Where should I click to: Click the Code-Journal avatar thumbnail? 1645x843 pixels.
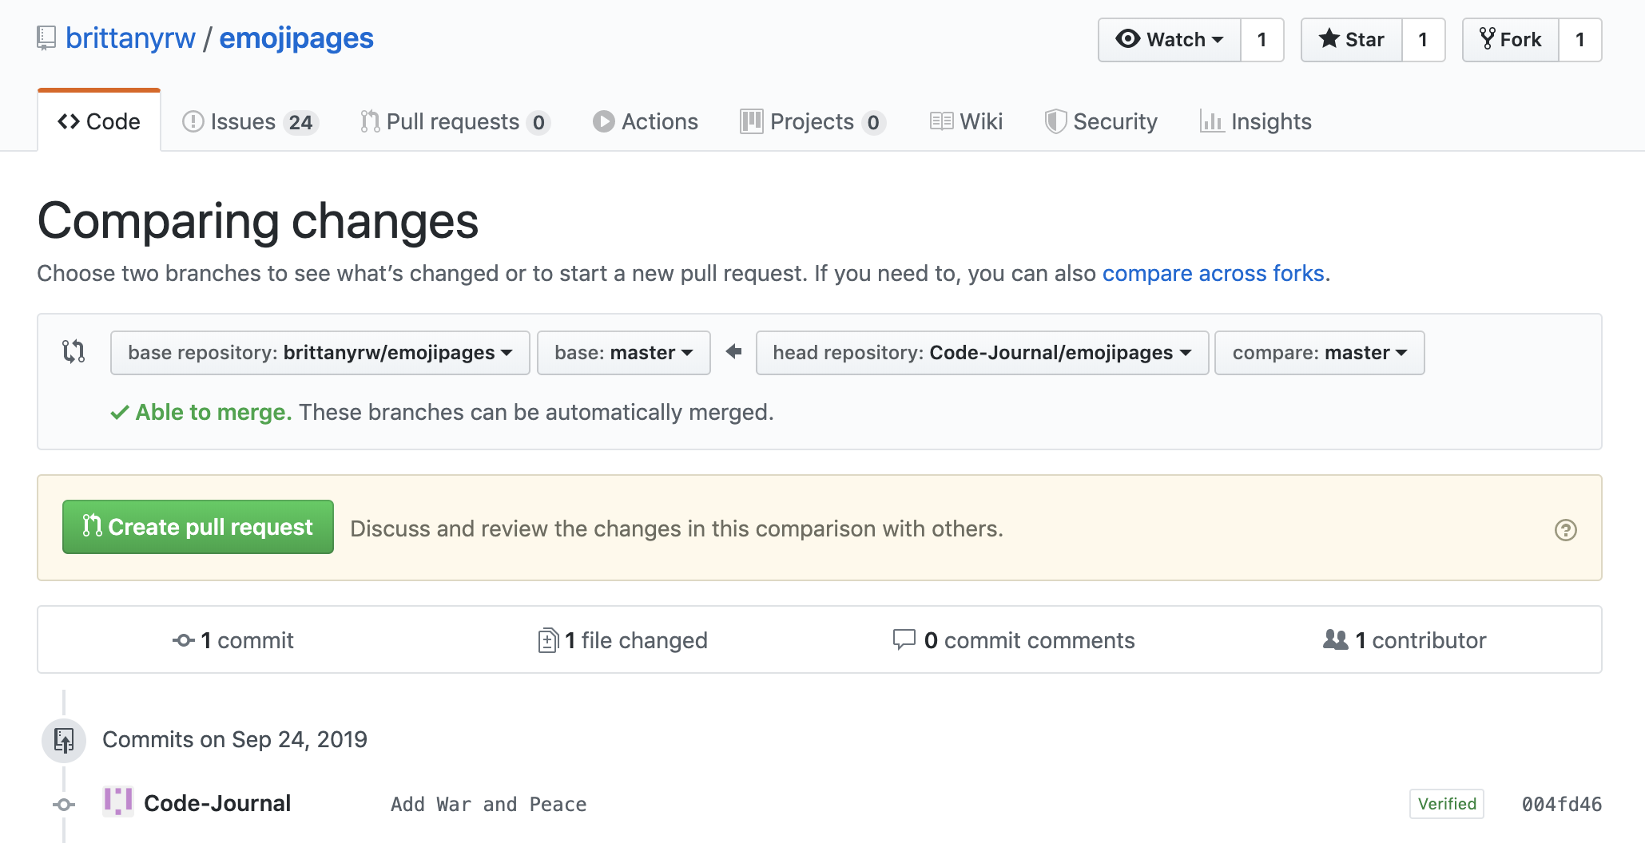[118, 801]
